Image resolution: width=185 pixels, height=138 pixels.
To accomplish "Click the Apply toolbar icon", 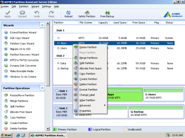I will coord(8,14).
